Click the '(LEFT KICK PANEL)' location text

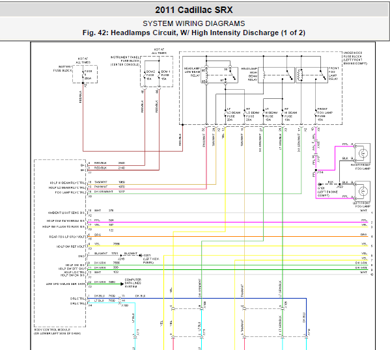click(151, 261)
